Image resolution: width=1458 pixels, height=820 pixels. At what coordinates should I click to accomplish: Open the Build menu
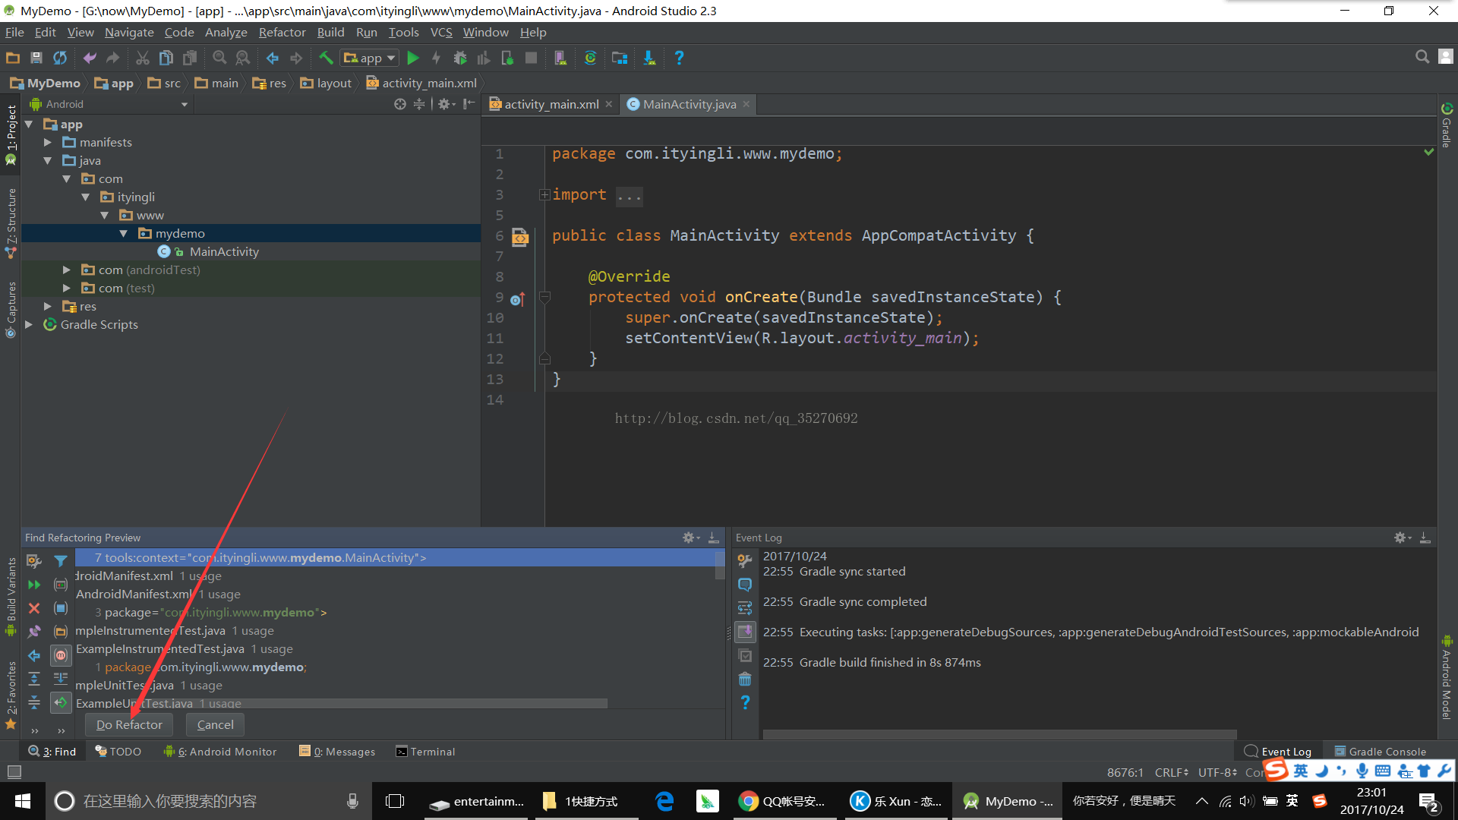[330, 32]
